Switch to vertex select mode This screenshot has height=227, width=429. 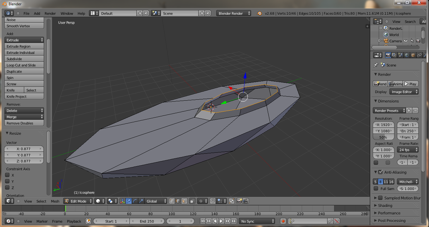coord(172,201)
